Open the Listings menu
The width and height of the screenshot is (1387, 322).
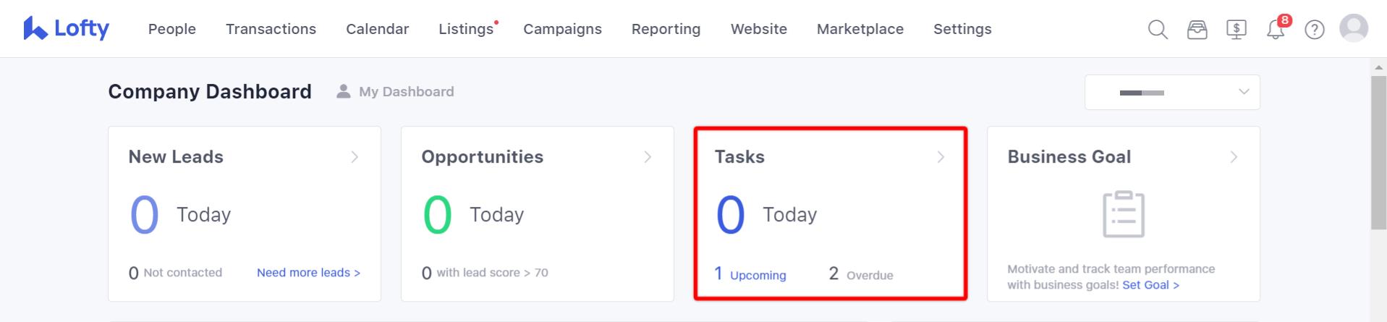tap(466, 29)
